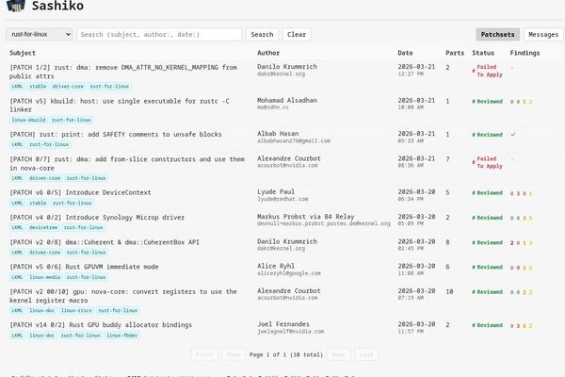The width and height of the screenshot is (565, 377).
Task: Click the Prev page button
Action: 234,354
